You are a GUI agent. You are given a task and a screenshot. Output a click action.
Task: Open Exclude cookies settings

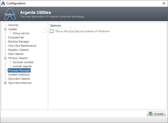23,62
